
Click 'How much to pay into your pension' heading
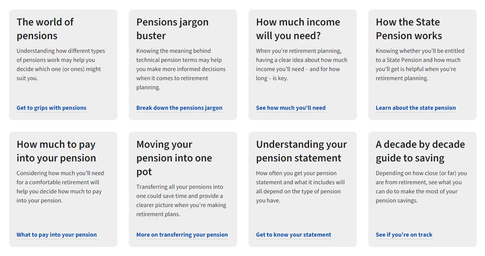(x=56, y=151)
